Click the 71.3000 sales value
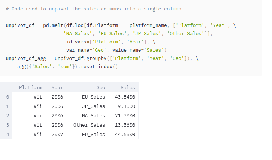This screenshot has width=272, height=160. click(x=125, y=116)
